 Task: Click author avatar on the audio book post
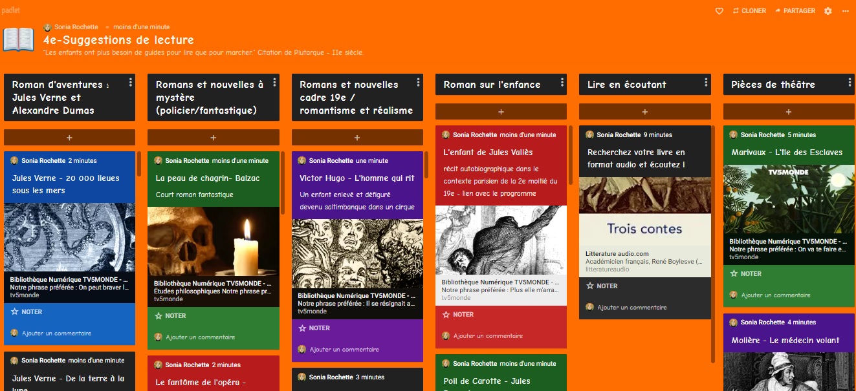[589, 134]
